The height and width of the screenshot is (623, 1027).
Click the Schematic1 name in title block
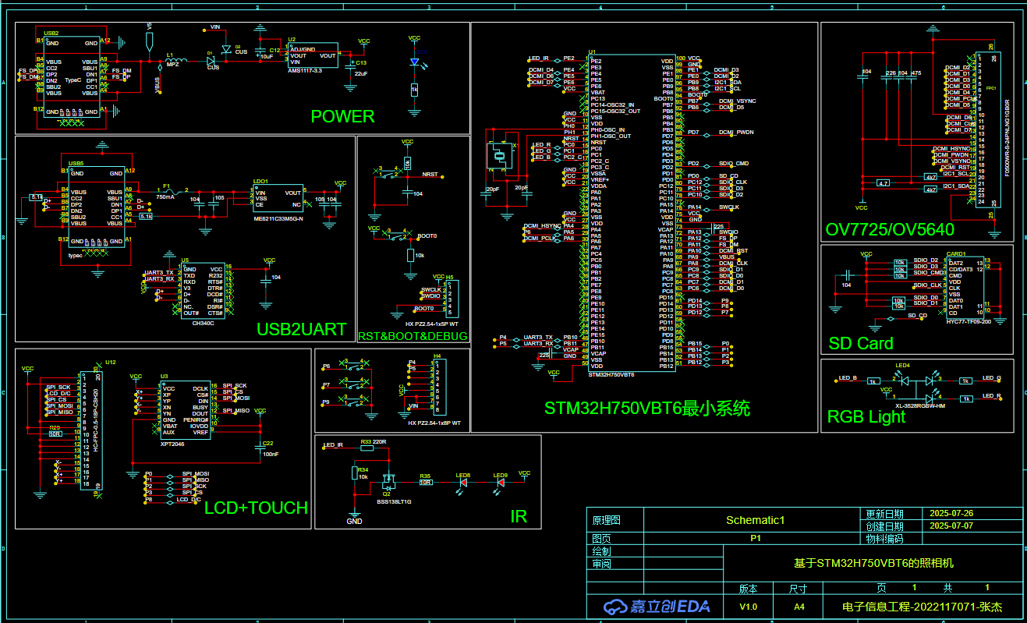pos(755,520)
